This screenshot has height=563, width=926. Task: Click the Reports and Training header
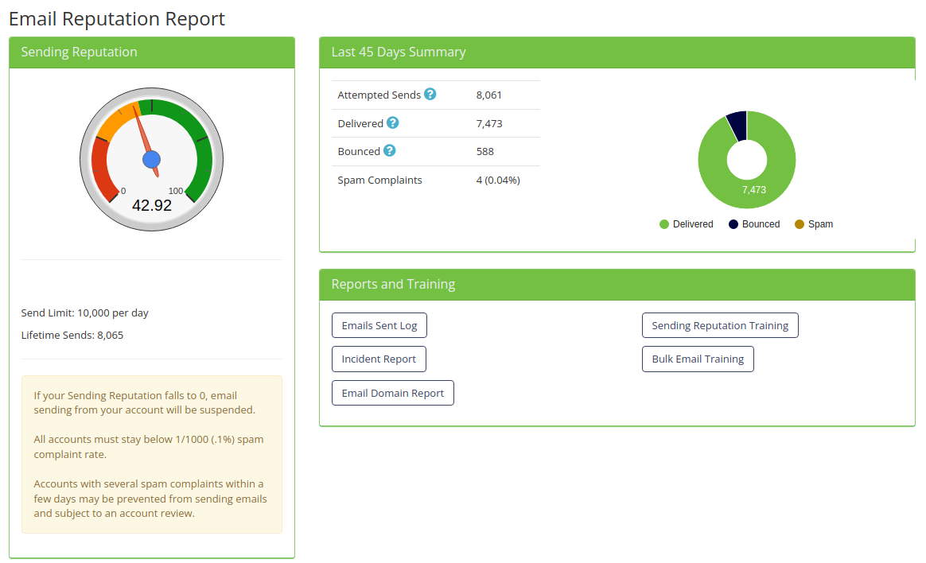617,285
